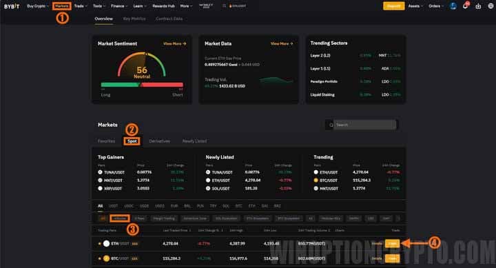Toggle the SOL Ecosystem filter chip
The image size is (496, 268).
click(226, 218)
